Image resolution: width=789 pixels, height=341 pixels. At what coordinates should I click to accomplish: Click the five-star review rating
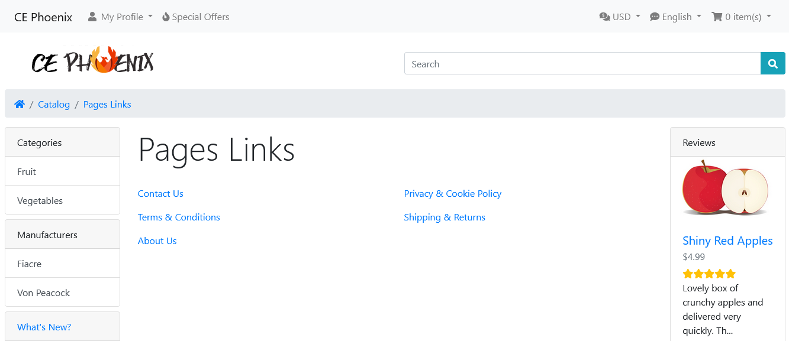point(709,274)
